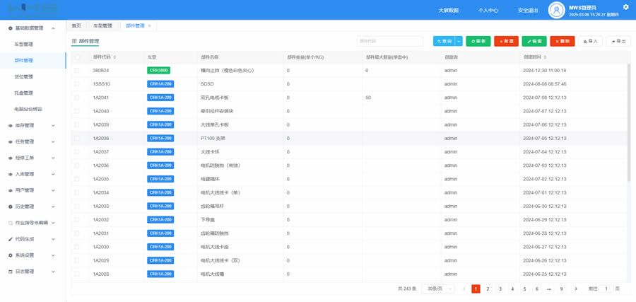This screenshot has width=636, height=302.
Task: Click 安全退出 to log out
Action: pos(528,11)
